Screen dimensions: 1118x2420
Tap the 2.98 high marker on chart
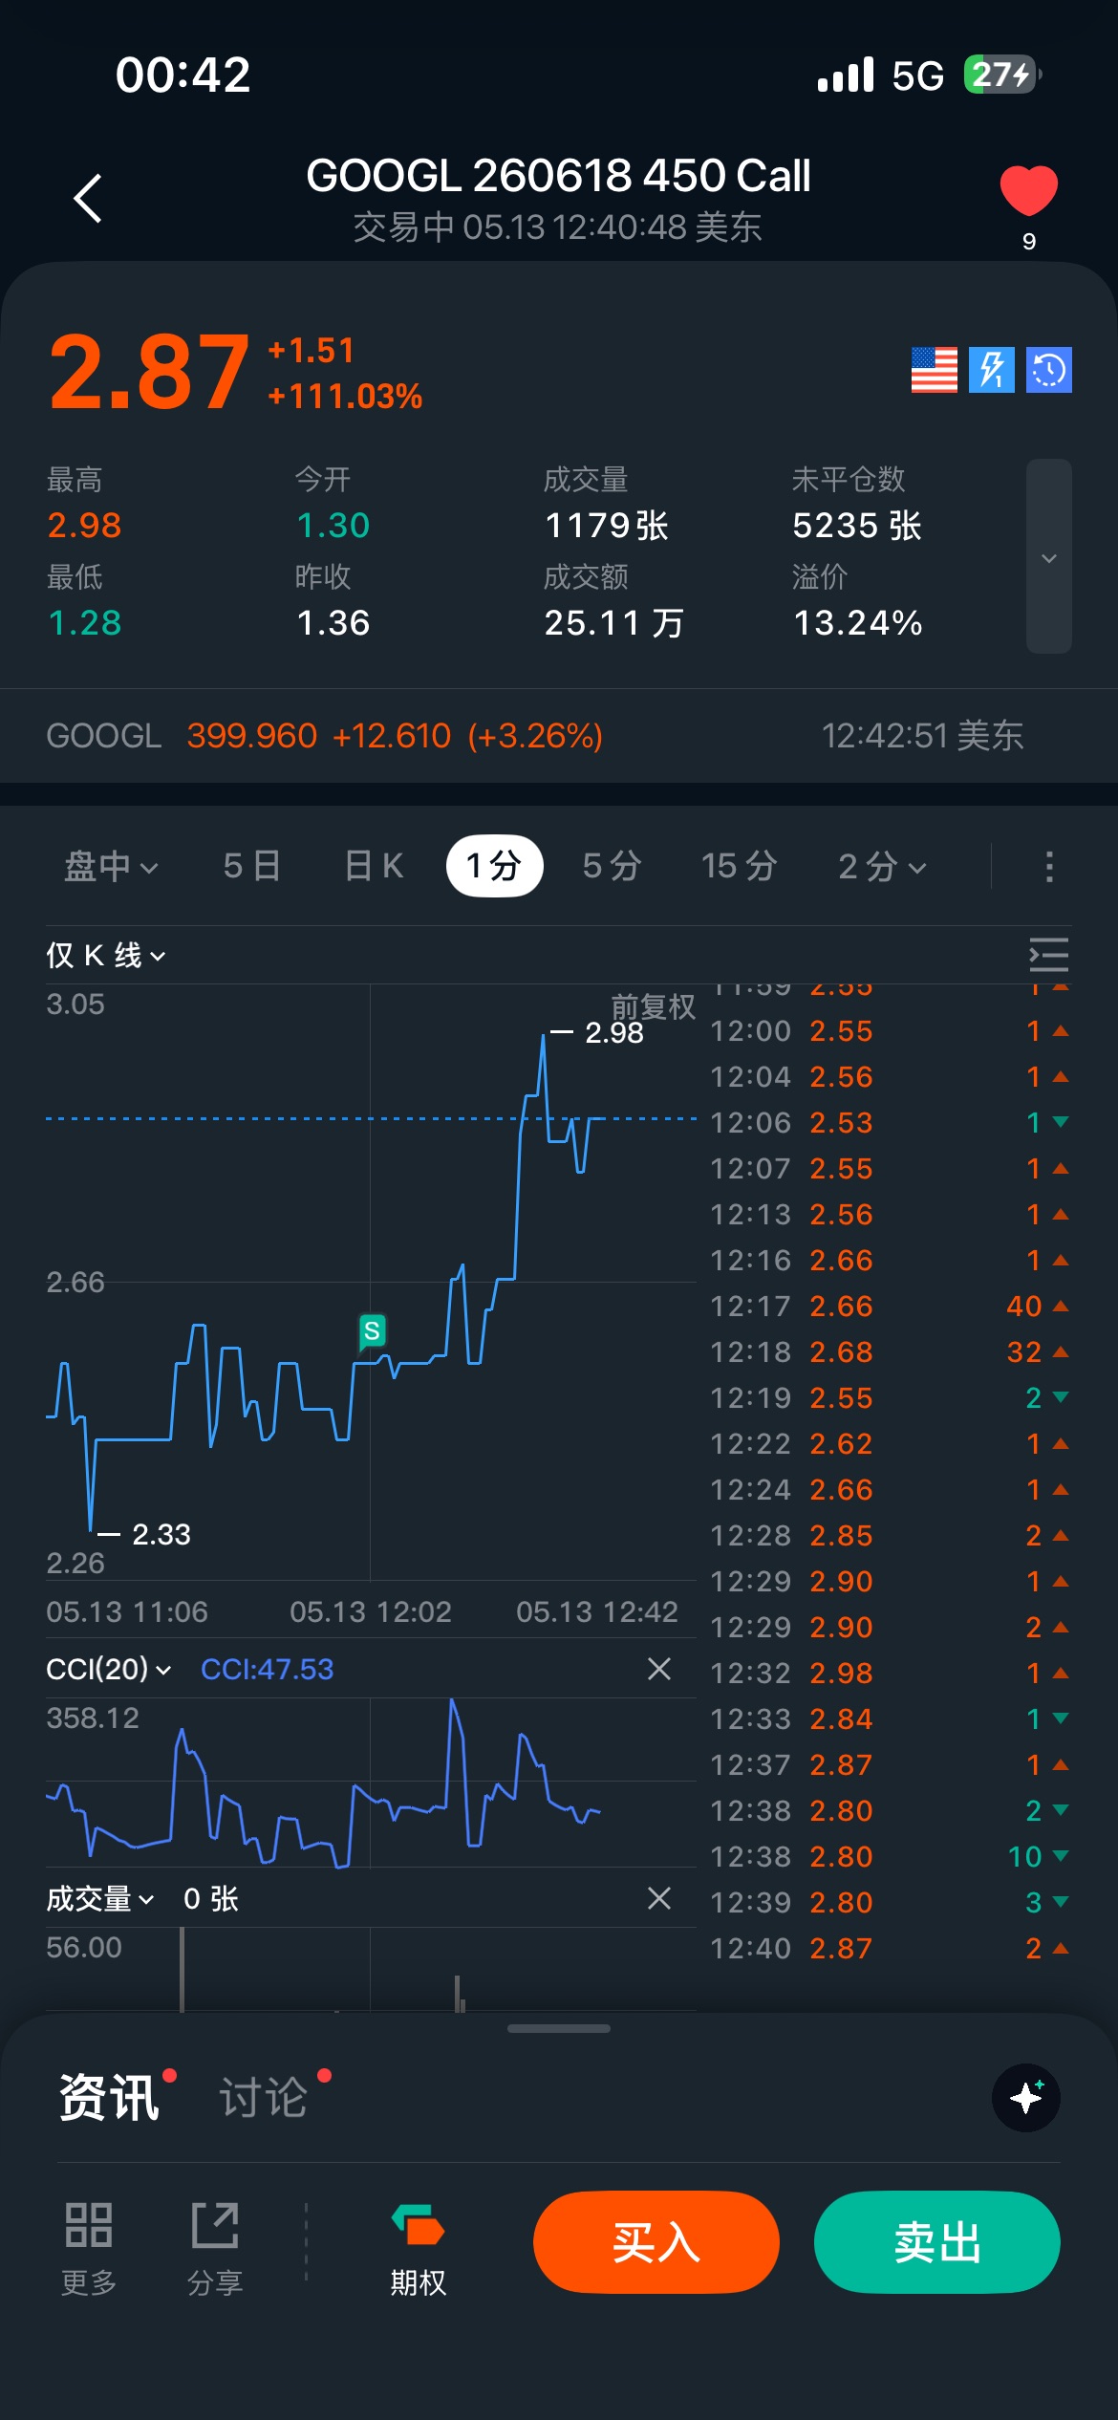(x=614, y=1033)
